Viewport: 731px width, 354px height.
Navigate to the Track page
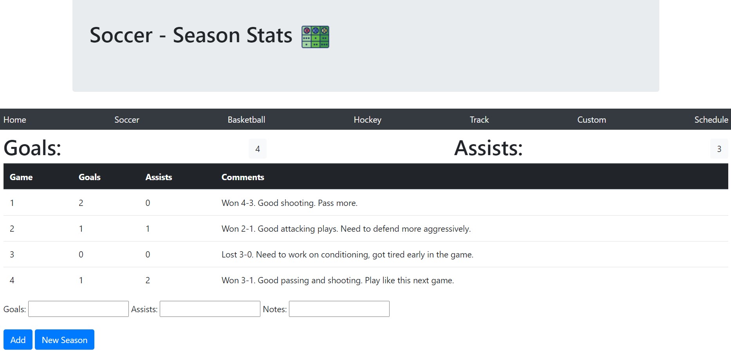tap(479, 120)
